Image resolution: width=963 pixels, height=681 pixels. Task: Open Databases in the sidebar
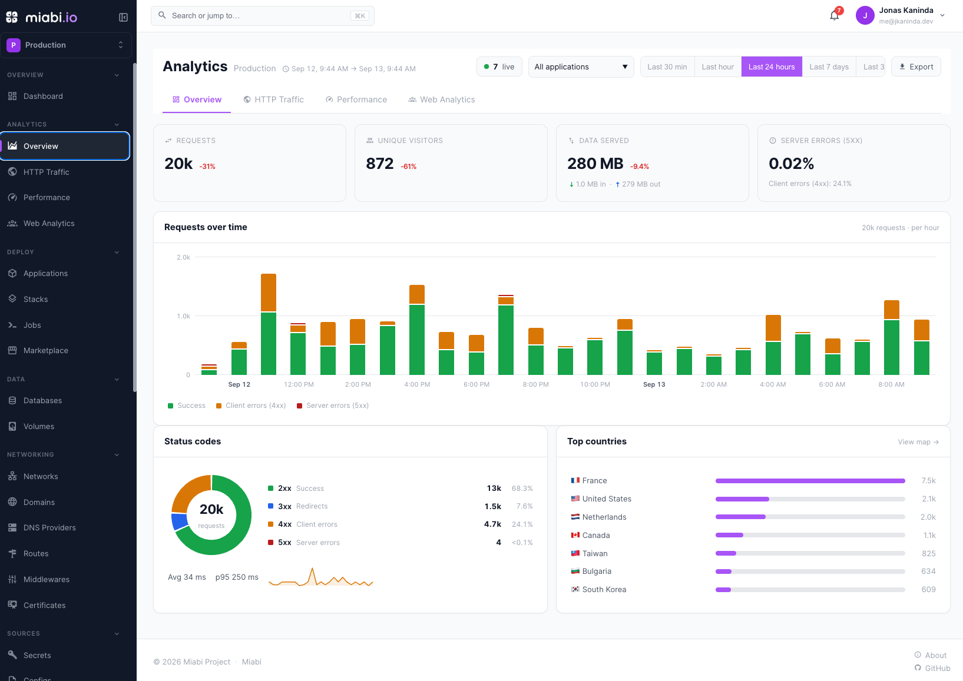click(x=65, y=400)
